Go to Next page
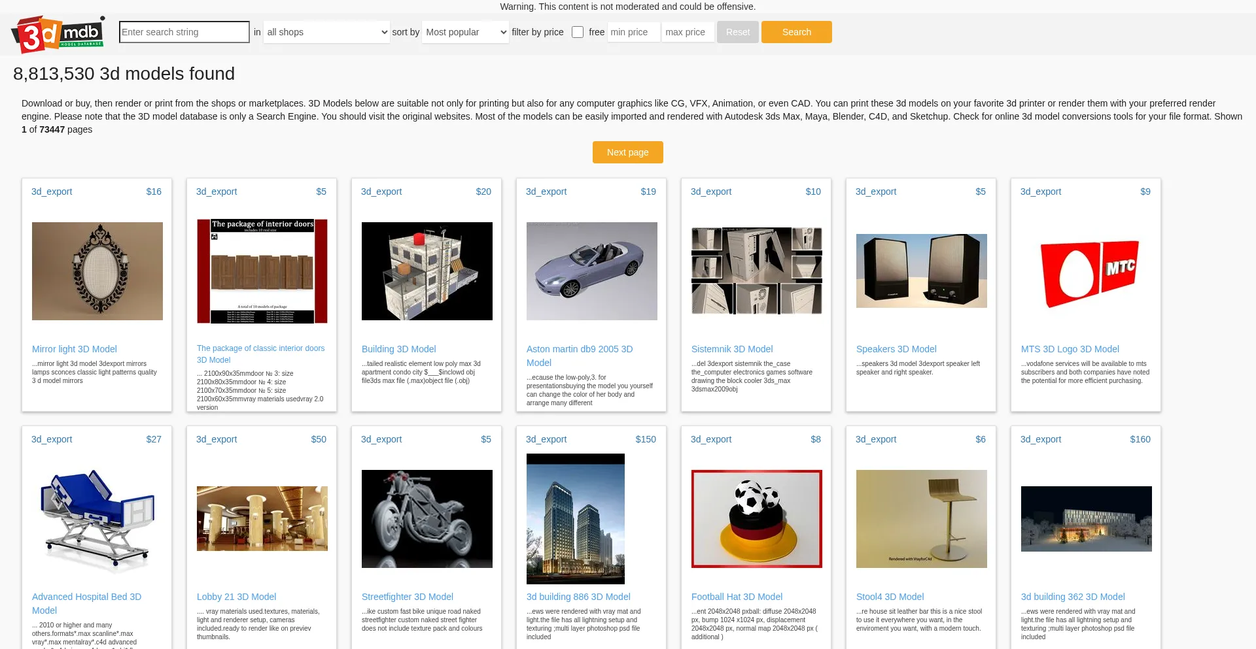This screenshot has height=649, width=1256. click(627, 152)
